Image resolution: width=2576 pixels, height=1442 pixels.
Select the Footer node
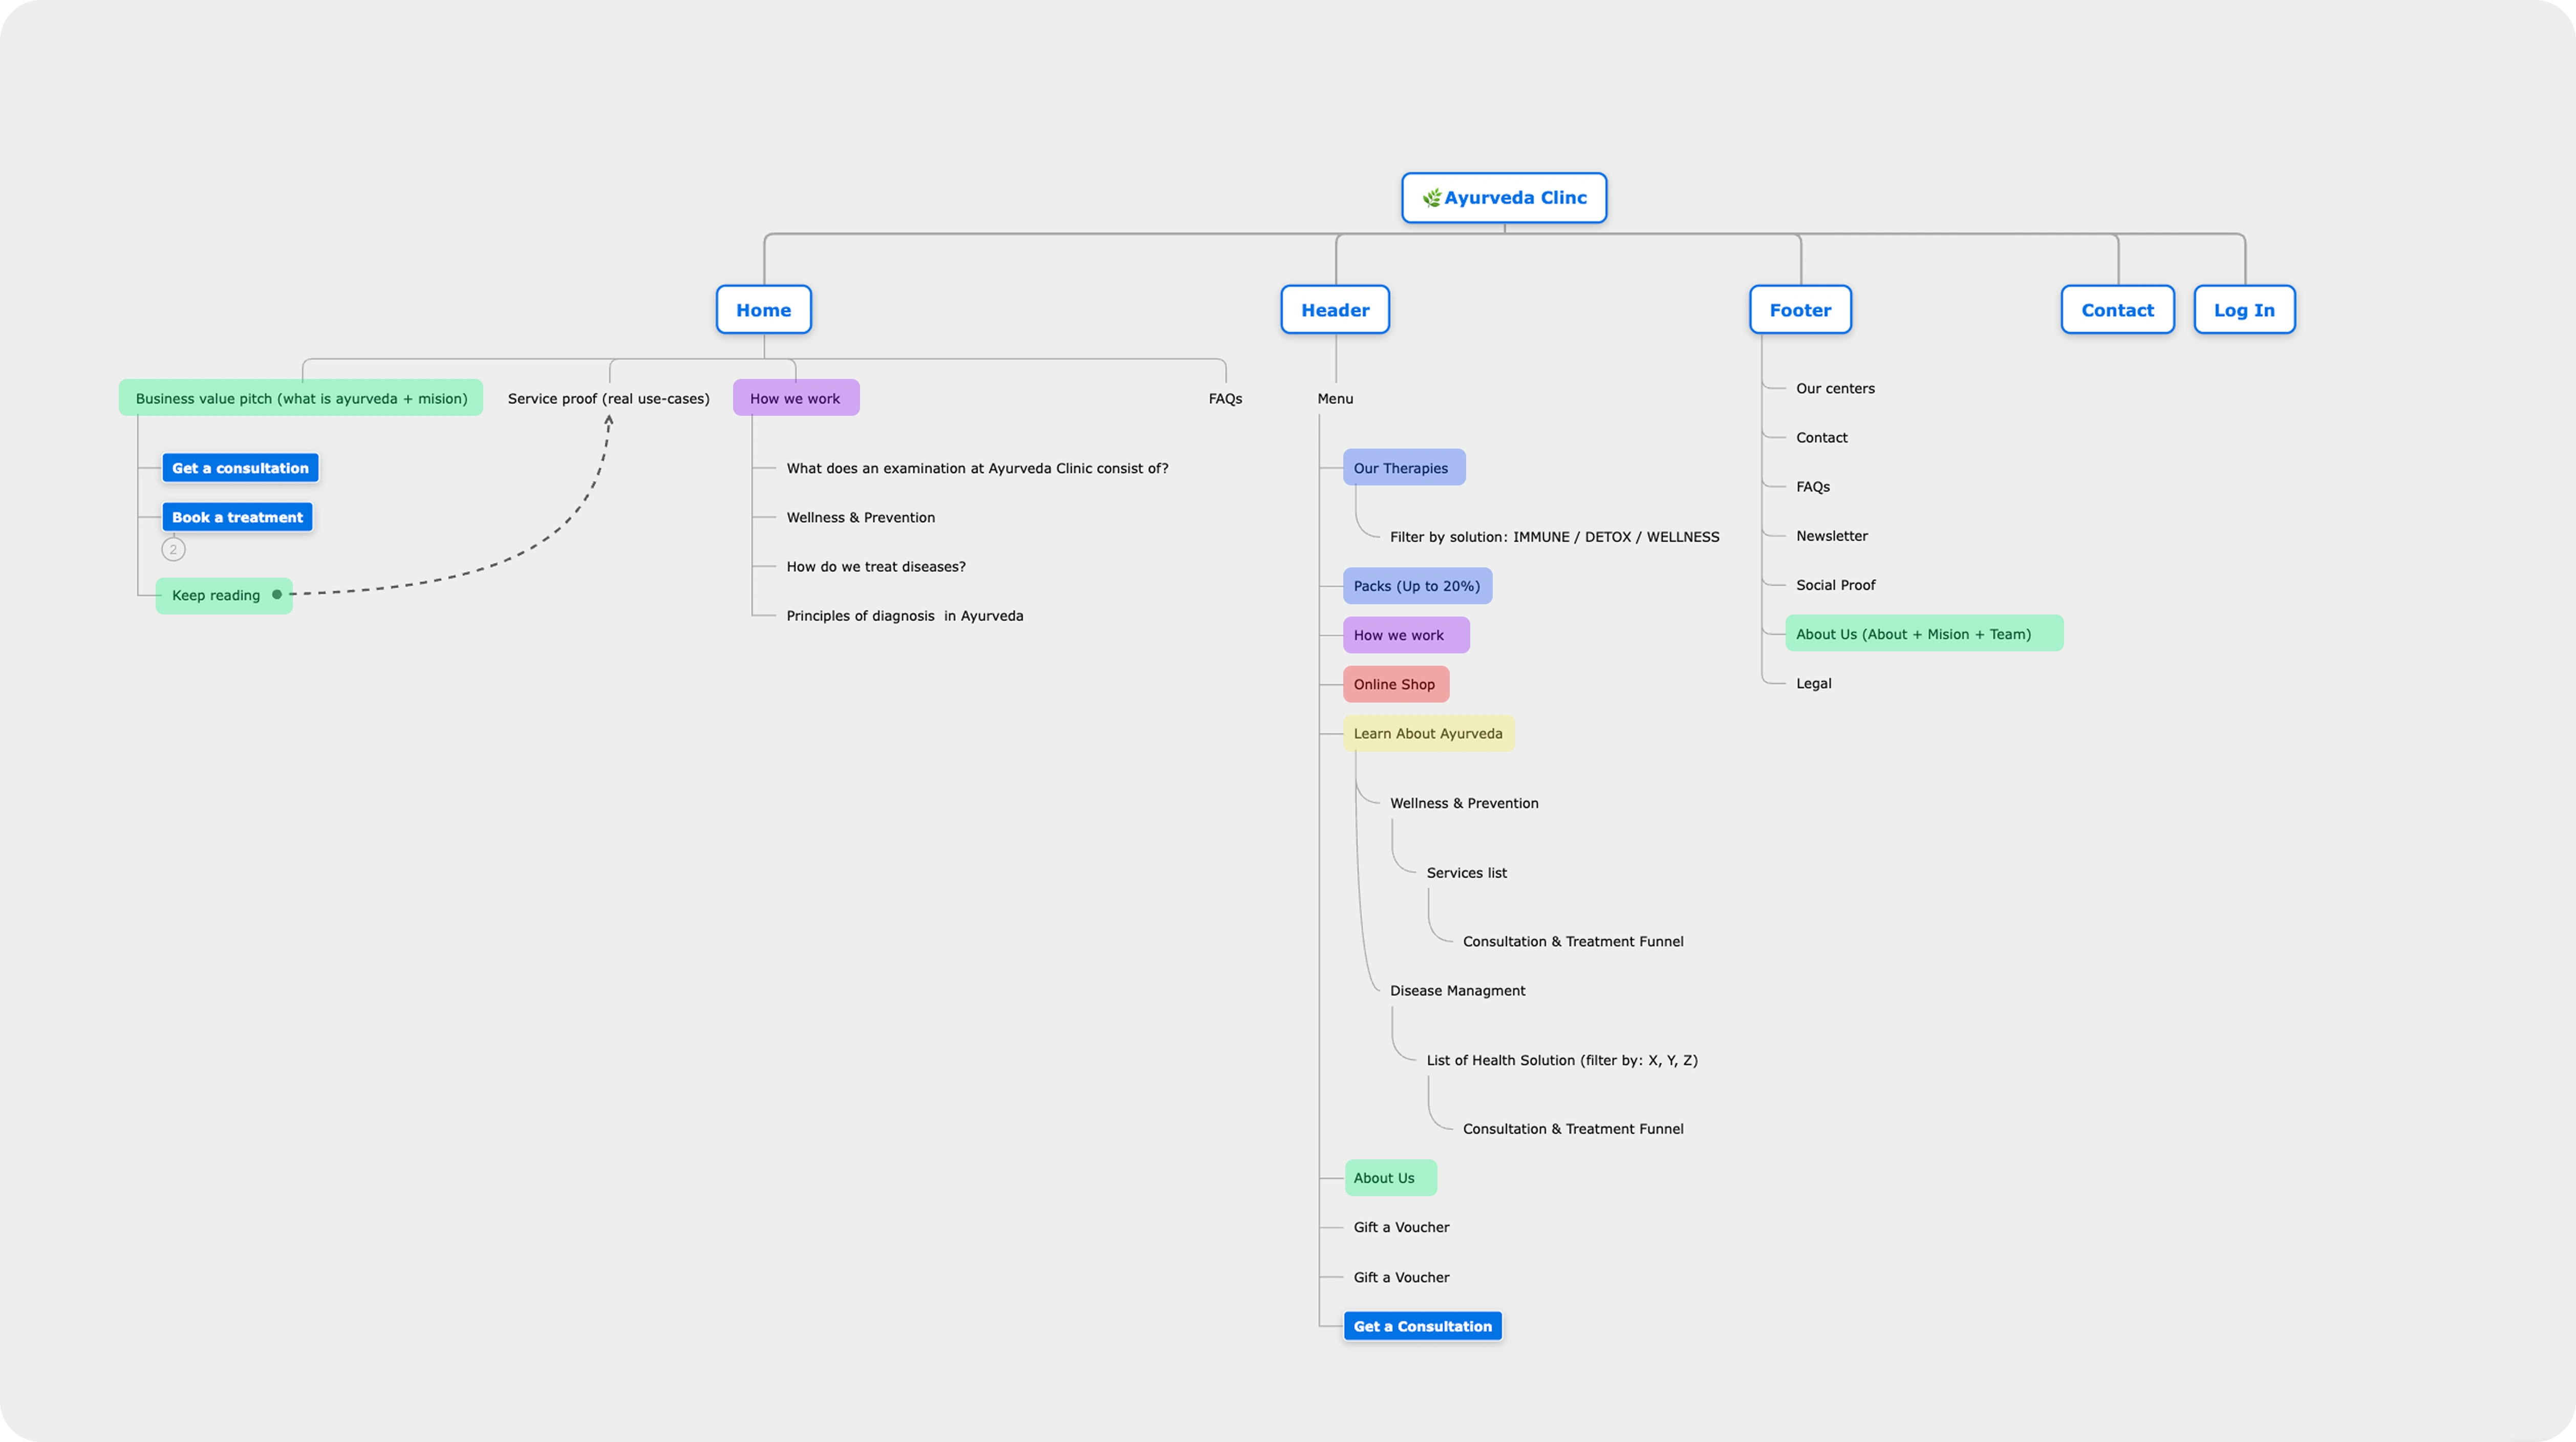pos(1799,310)
